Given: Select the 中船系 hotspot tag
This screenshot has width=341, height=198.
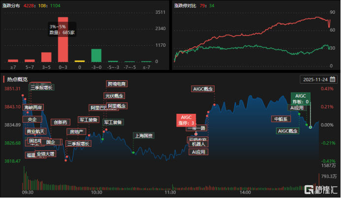Looking at the screenshot, I should (281, 119).
